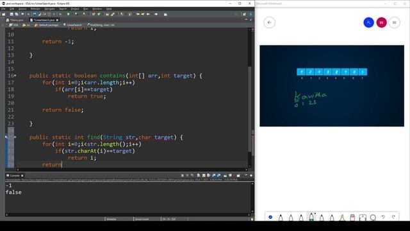Minimize the editor area
Screen dimensions: 410x231
pyautogui.click(x=246, y=20)
